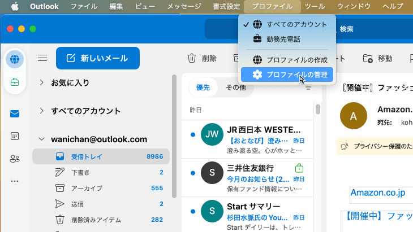Click globe icon beside プロファイルの作成

pyautogui.click(x=257, y=60)
